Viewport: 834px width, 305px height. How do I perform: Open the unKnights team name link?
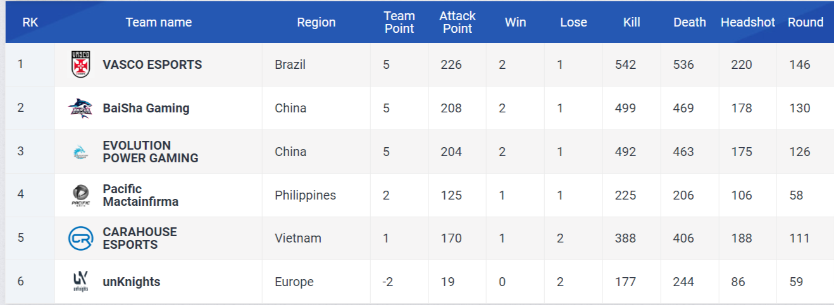(131, 282)
